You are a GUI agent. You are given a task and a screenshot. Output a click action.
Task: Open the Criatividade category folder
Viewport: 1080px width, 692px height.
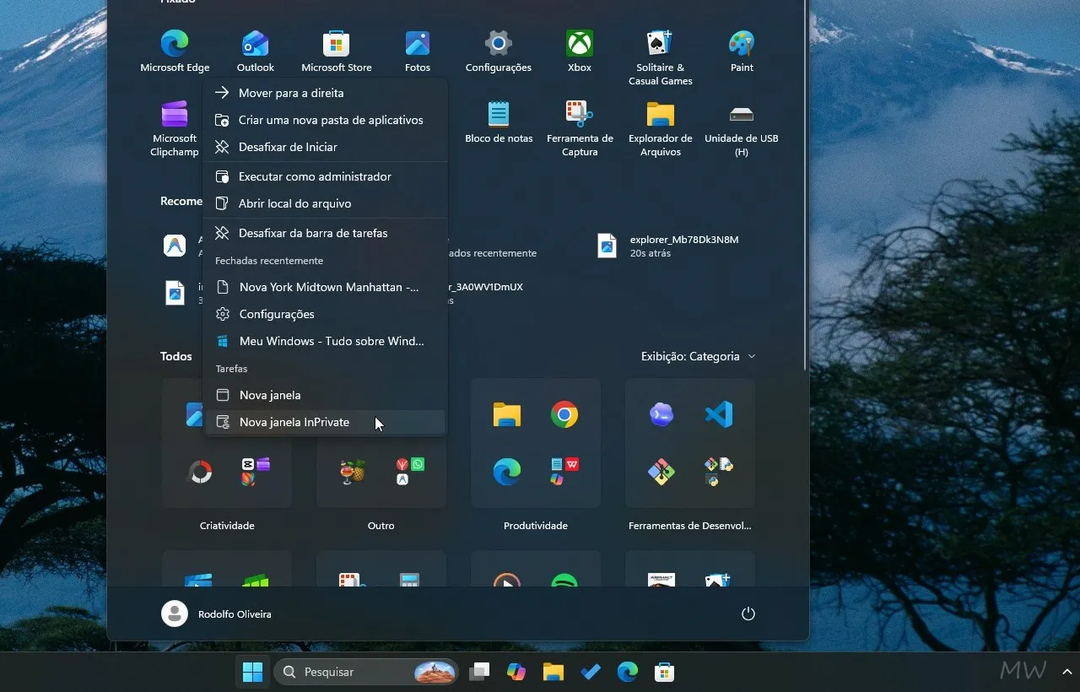227,526
